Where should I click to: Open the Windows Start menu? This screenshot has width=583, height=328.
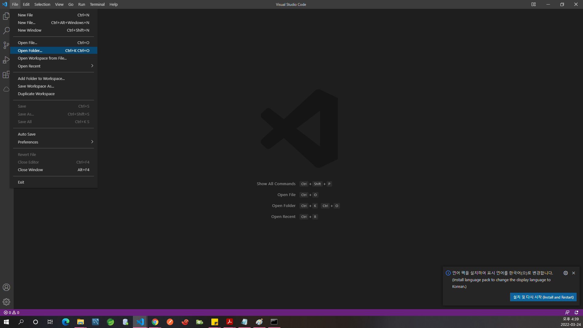6,322
